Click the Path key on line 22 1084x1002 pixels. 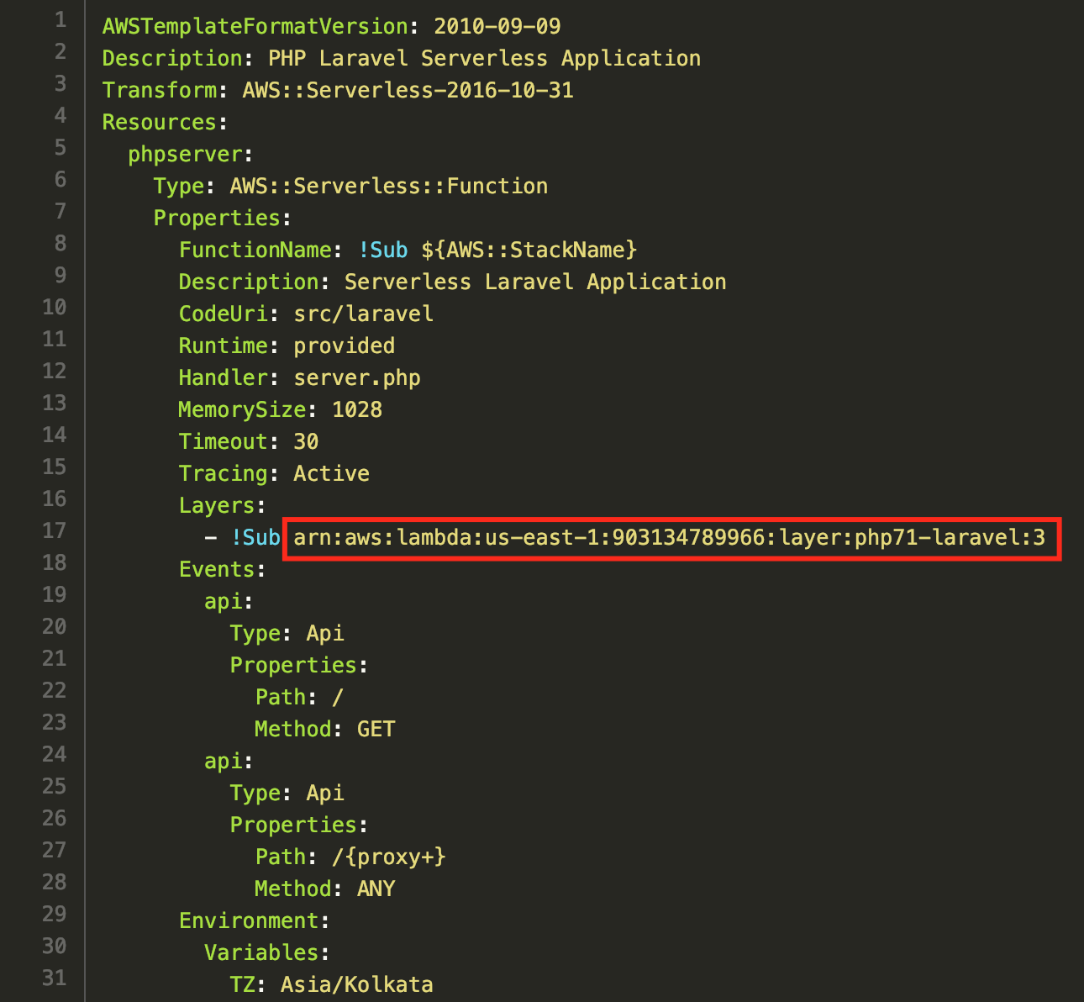pyautogui.click(x=281, y=697)
